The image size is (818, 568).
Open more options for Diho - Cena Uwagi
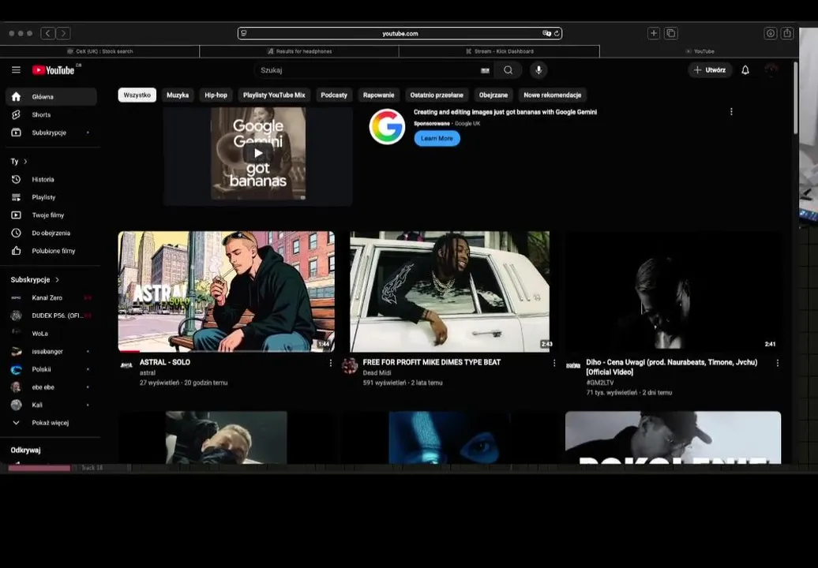[777, 363]
